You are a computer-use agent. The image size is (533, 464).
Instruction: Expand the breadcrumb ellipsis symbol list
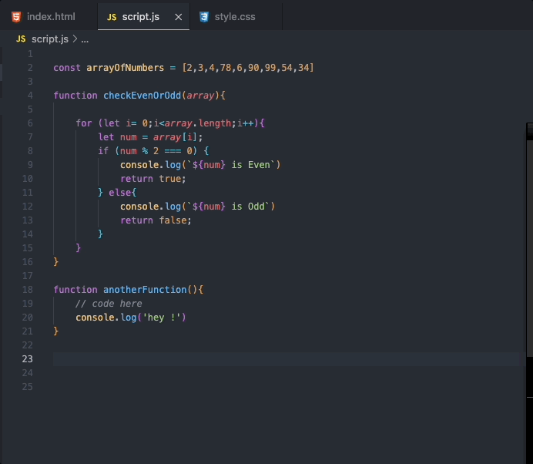[x=85, y=39]
